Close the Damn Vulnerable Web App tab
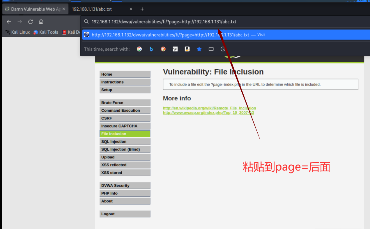This screenshot has width=370, height=229. (x=64, y=9)
